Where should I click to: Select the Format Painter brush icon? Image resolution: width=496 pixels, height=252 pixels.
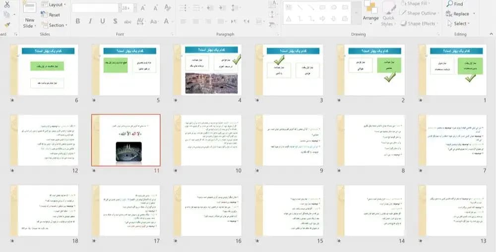click(x=7, y=25)
